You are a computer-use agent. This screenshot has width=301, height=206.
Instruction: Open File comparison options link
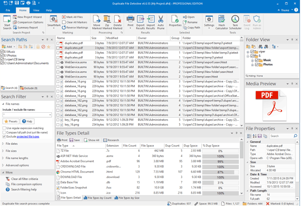click(x=27, y=184)
